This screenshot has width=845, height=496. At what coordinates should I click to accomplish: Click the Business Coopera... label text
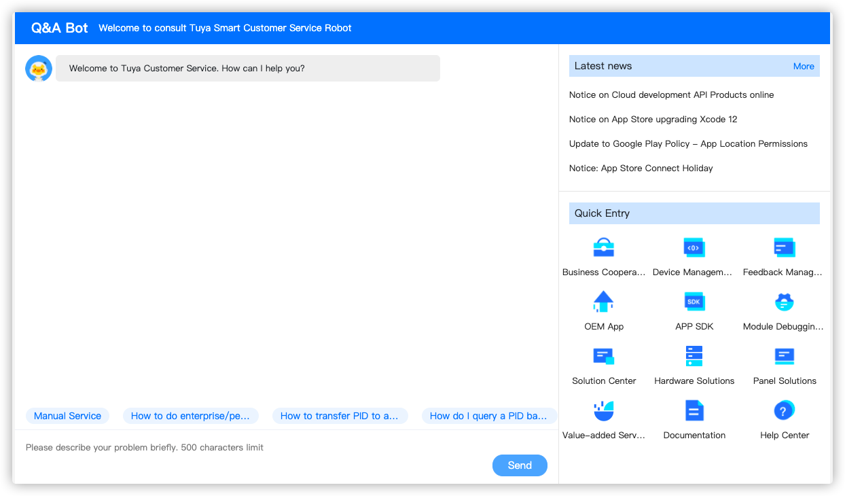(603, 272)
